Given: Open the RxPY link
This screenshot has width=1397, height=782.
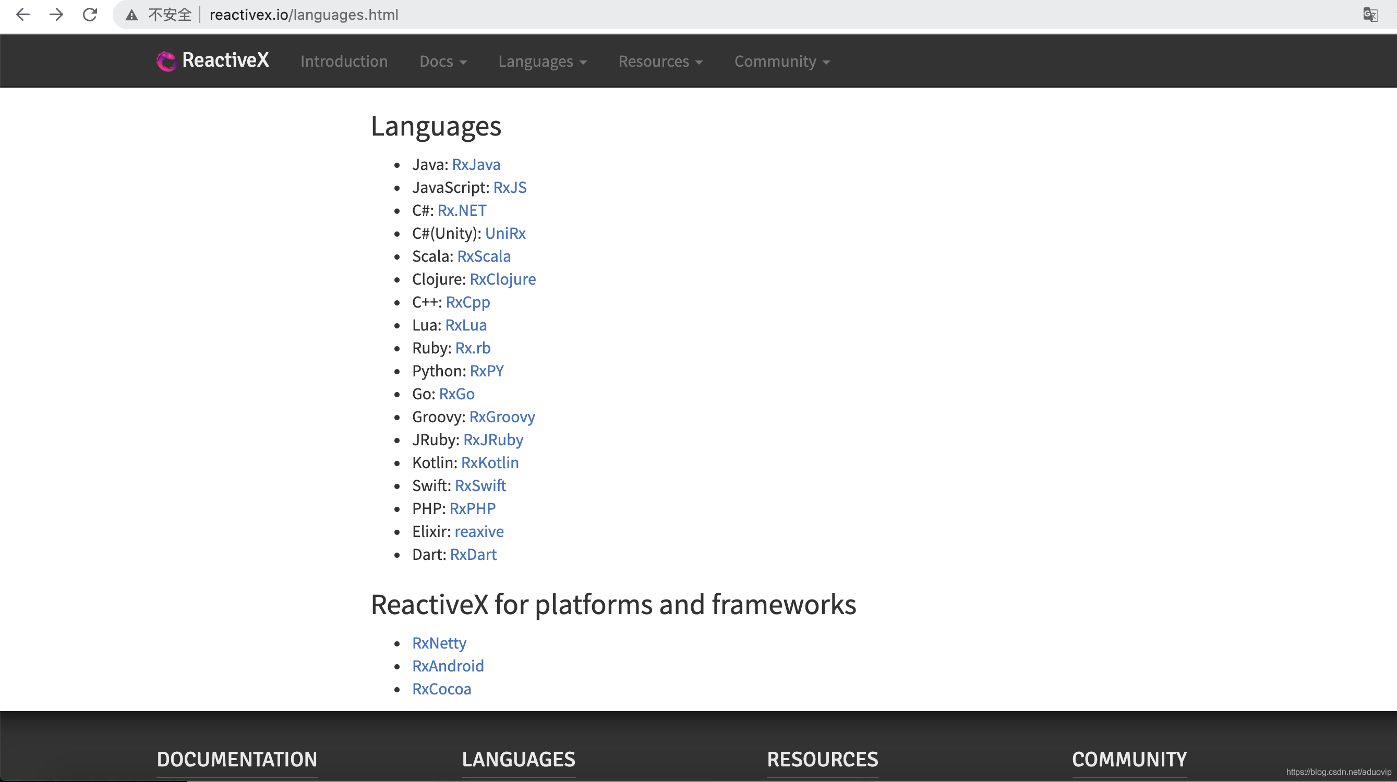Looking at the screenshot, I should [x=487, y=371].
